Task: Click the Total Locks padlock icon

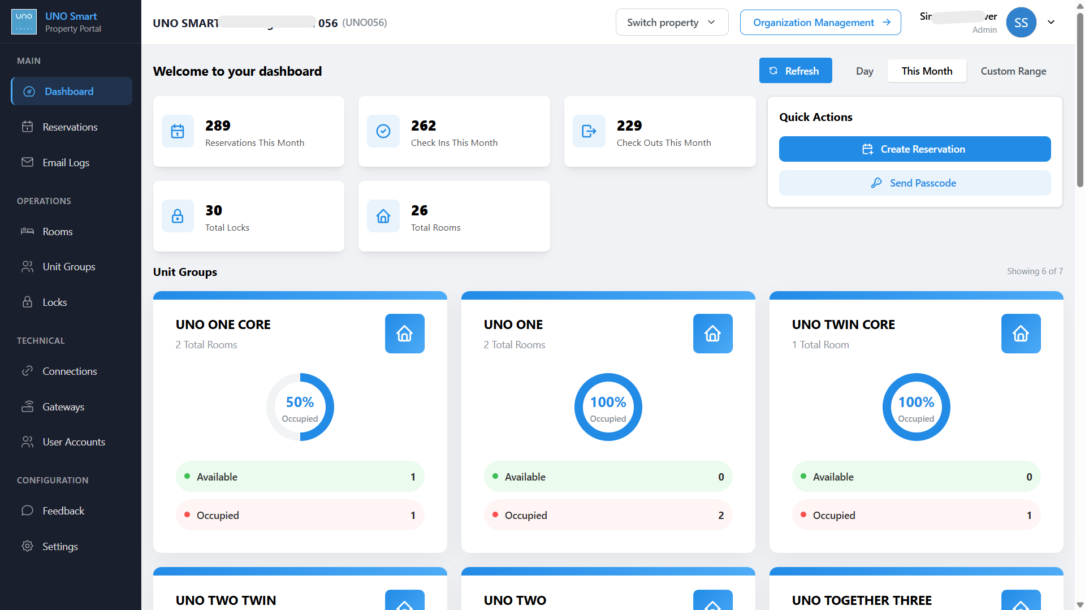Action: pyautogui.click(x=178, y=216)
